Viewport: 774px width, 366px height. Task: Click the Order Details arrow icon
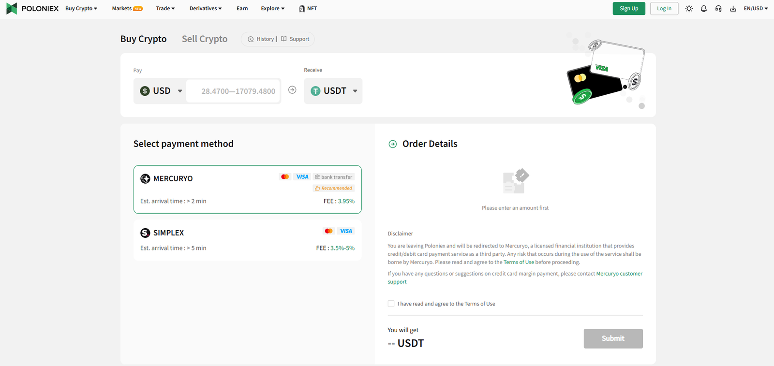click(393, 144)
